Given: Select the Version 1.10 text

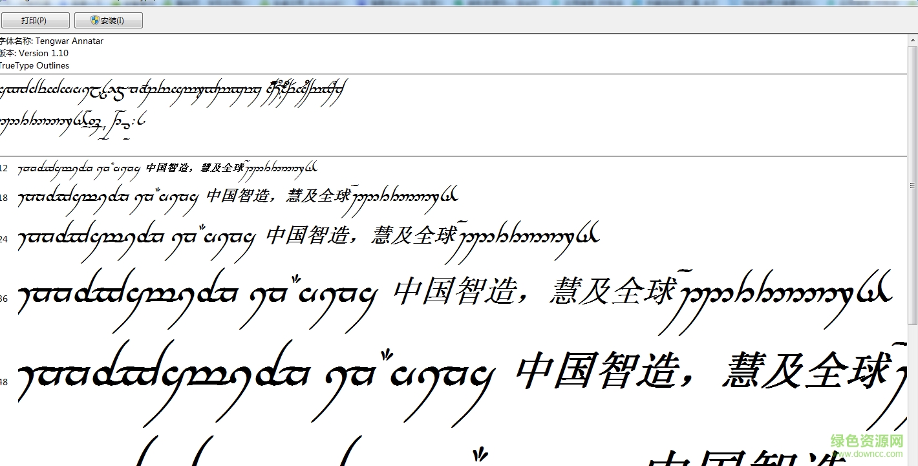Looking at the screenshot, I should pos(43,53).
